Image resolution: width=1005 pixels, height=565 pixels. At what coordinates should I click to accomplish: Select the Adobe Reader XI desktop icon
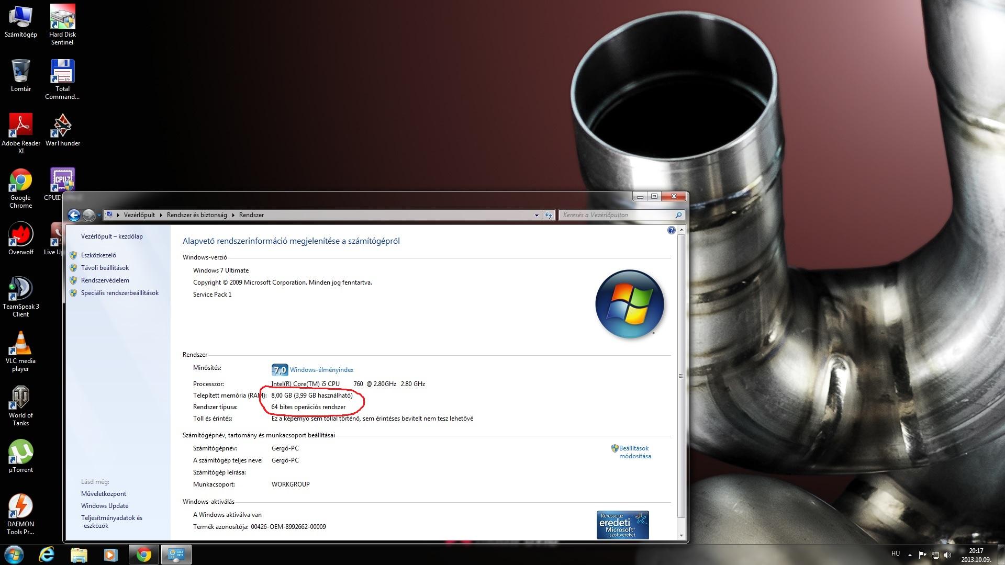(x=21, y=133)
